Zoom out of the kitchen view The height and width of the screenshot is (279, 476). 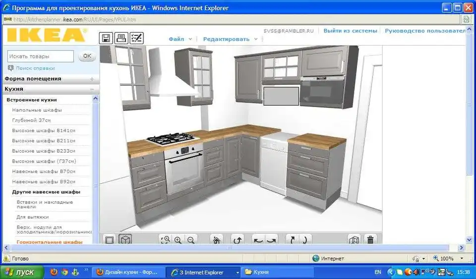[190, 240]
